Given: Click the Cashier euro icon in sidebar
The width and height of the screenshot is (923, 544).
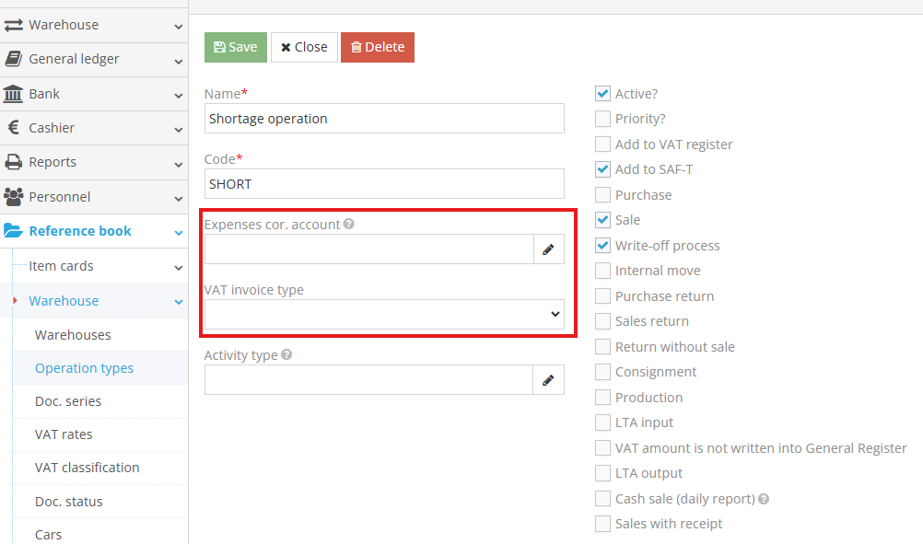Looking at the screenshot, I should (x=14, y=128).
